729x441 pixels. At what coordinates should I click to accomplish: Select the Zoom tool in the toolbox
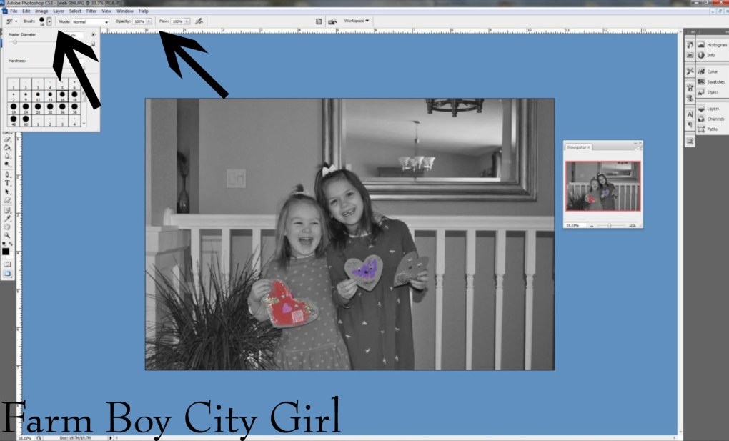pos(7,234)
